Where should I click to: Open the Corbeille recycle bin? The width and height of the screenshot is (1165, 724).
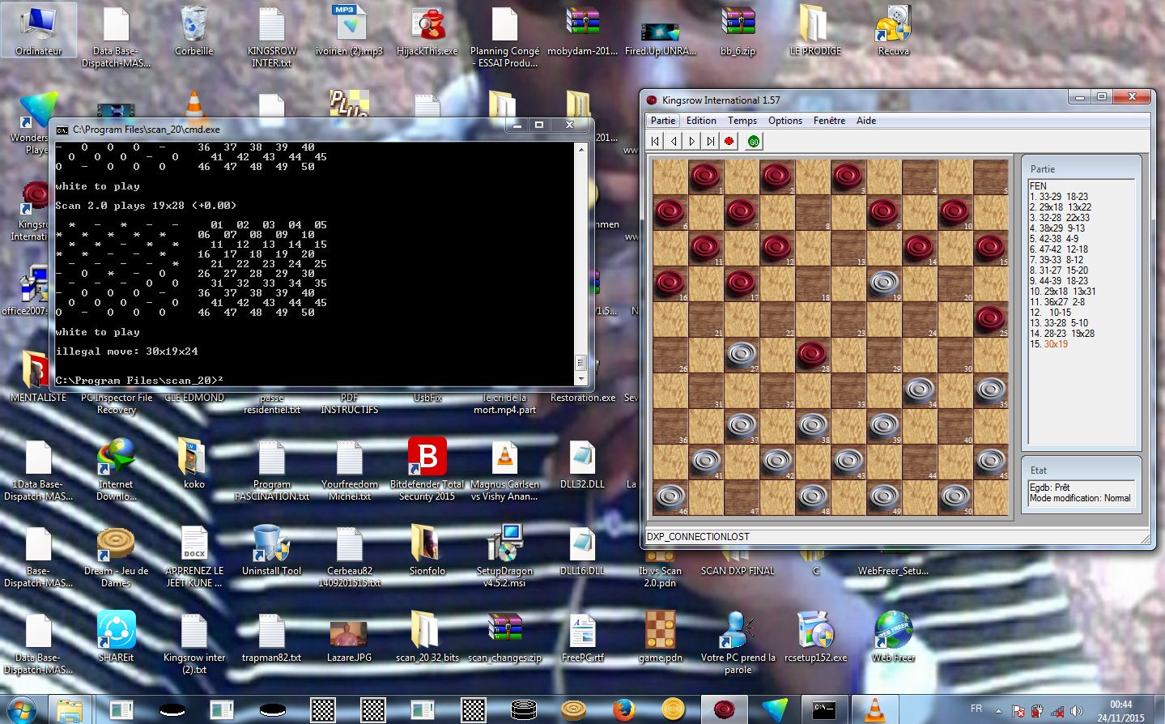193,24
